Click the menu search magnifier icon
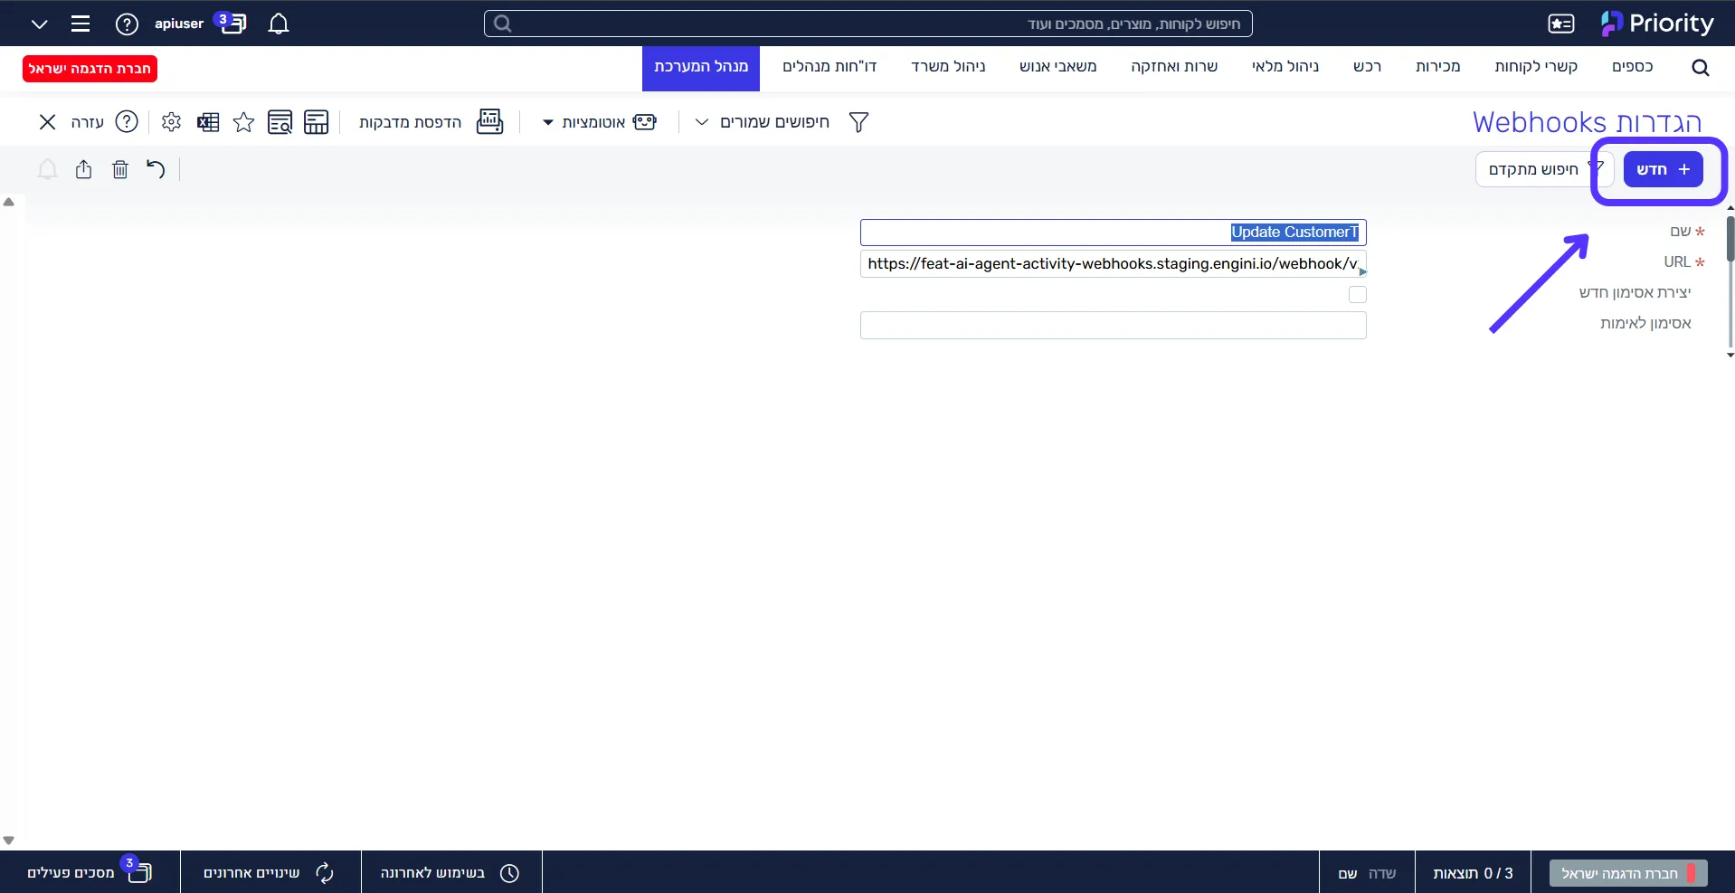The width and height of the screenshot is (1735, 893). pos(1701,68)
